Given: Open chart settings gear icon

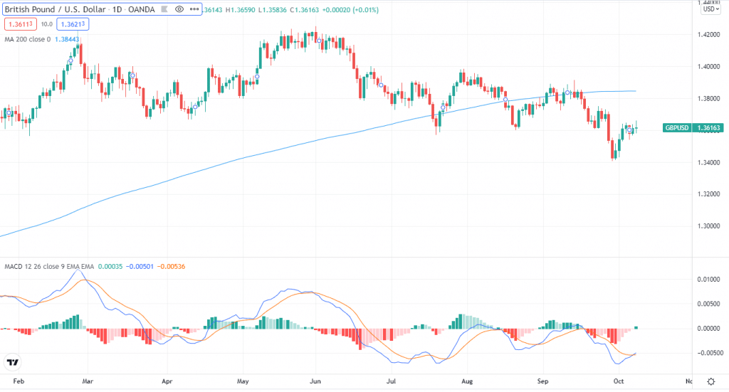Looking at the screenshot, I should (x=711, y=381).
